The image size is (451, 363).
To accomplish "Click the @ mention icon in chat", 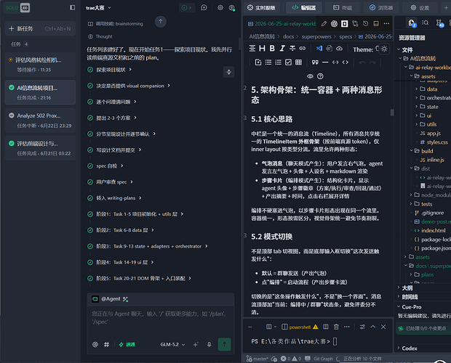I will point(95,344).
